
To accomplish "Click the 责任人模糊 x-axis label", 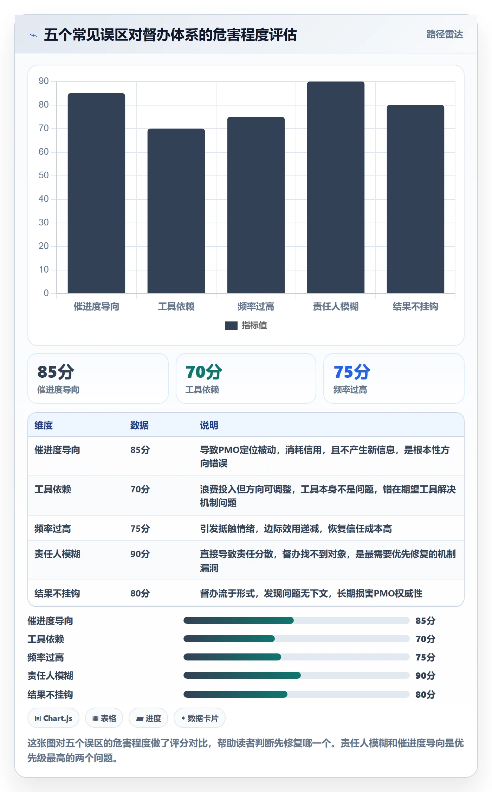I will coord(336,306).
